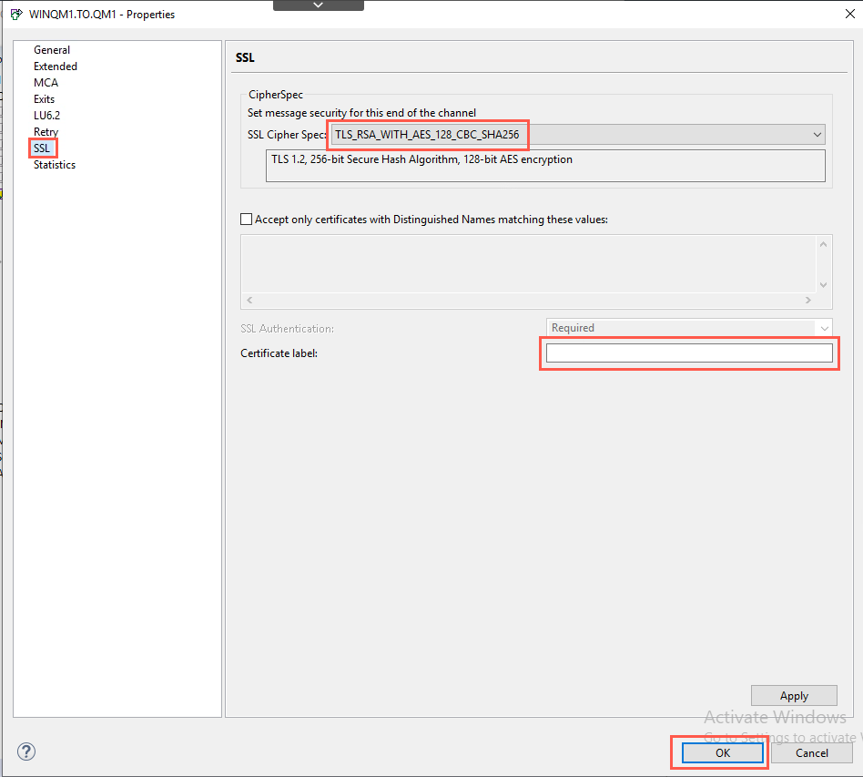Enable Accept only certificates with Distinguished Names

(247, 220)
